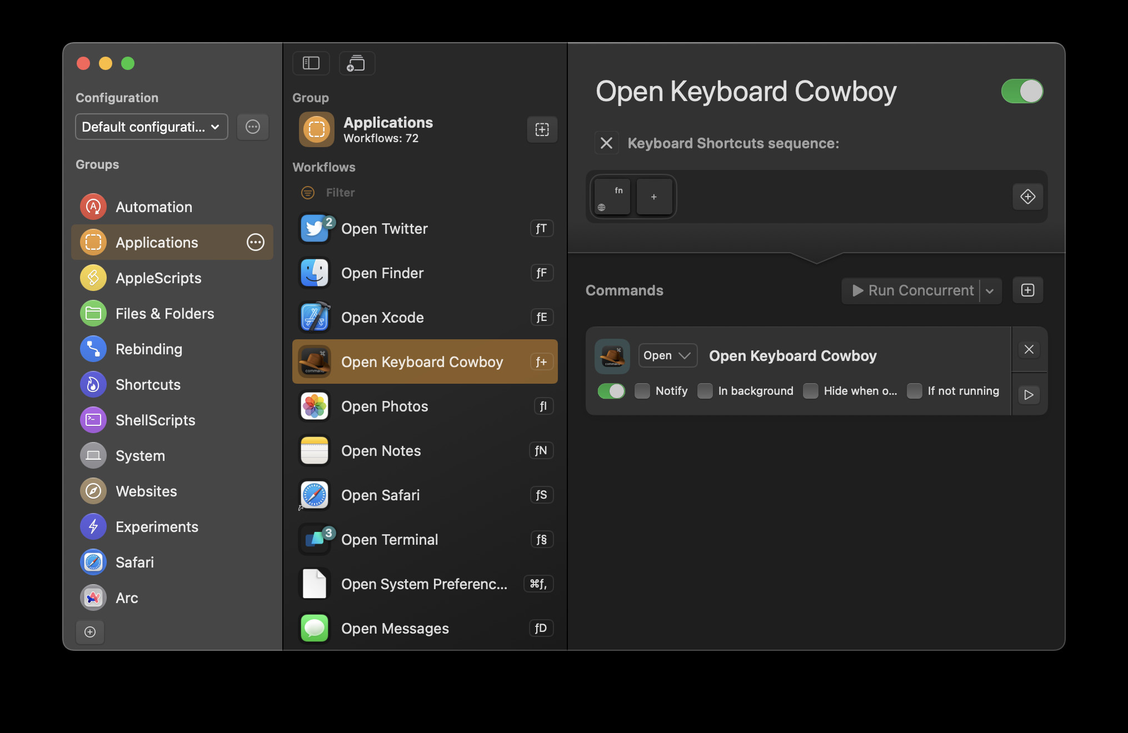Open the Applications group ellipsis menu

pos(256,242)
